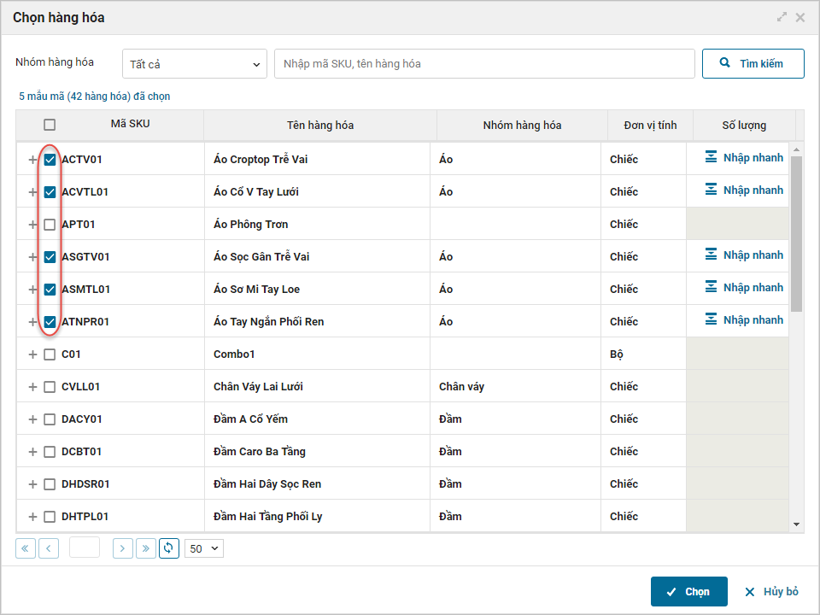Toggle the select-all checkbox in header
The height and width of the screenshot is (615, 820).
pyautogui.click(x=50, y=125)
